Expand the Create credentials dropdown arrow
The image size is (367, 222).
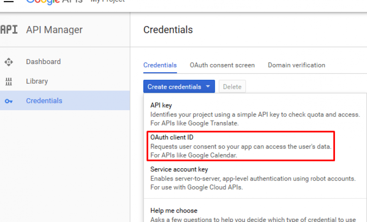click(x=208, y=87)
